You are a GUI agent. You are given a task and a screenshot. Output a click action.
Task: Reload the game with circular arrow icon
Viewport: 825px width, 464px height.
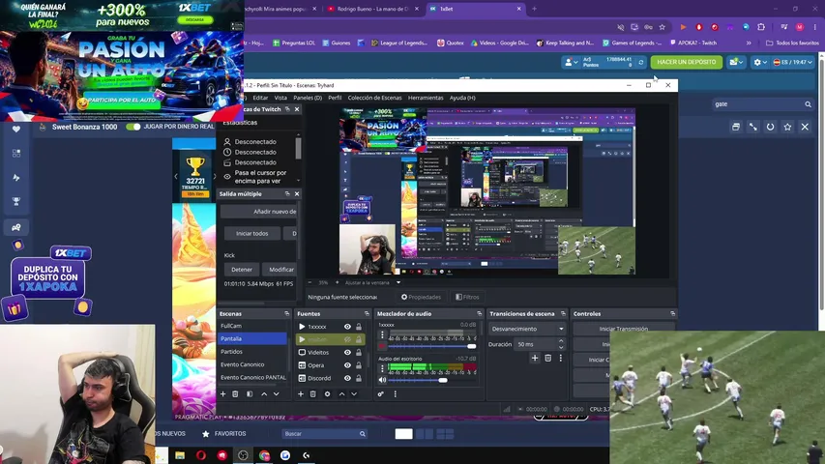point(770,127)
